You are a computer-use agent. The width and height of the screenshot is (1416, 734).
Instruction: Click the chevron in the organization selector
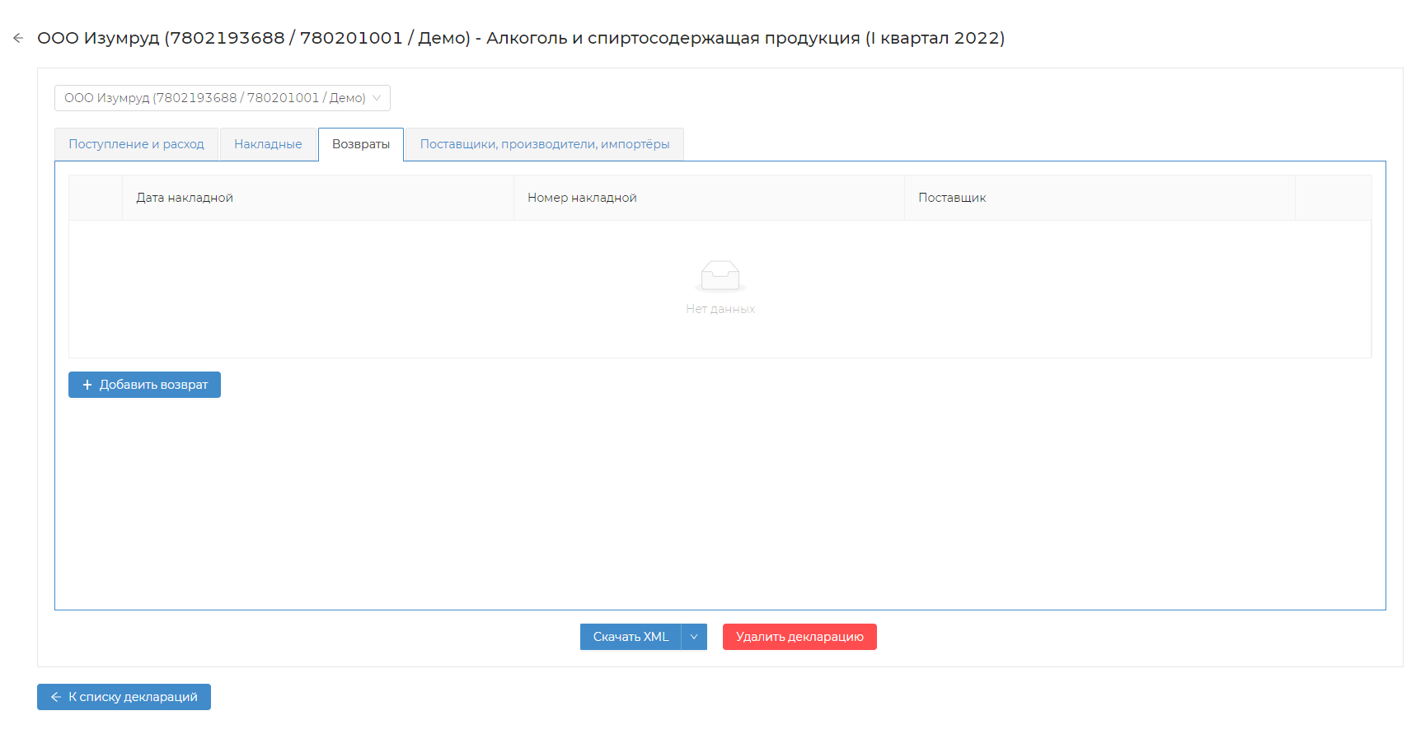pyautogui.click(x=377, y=98)
